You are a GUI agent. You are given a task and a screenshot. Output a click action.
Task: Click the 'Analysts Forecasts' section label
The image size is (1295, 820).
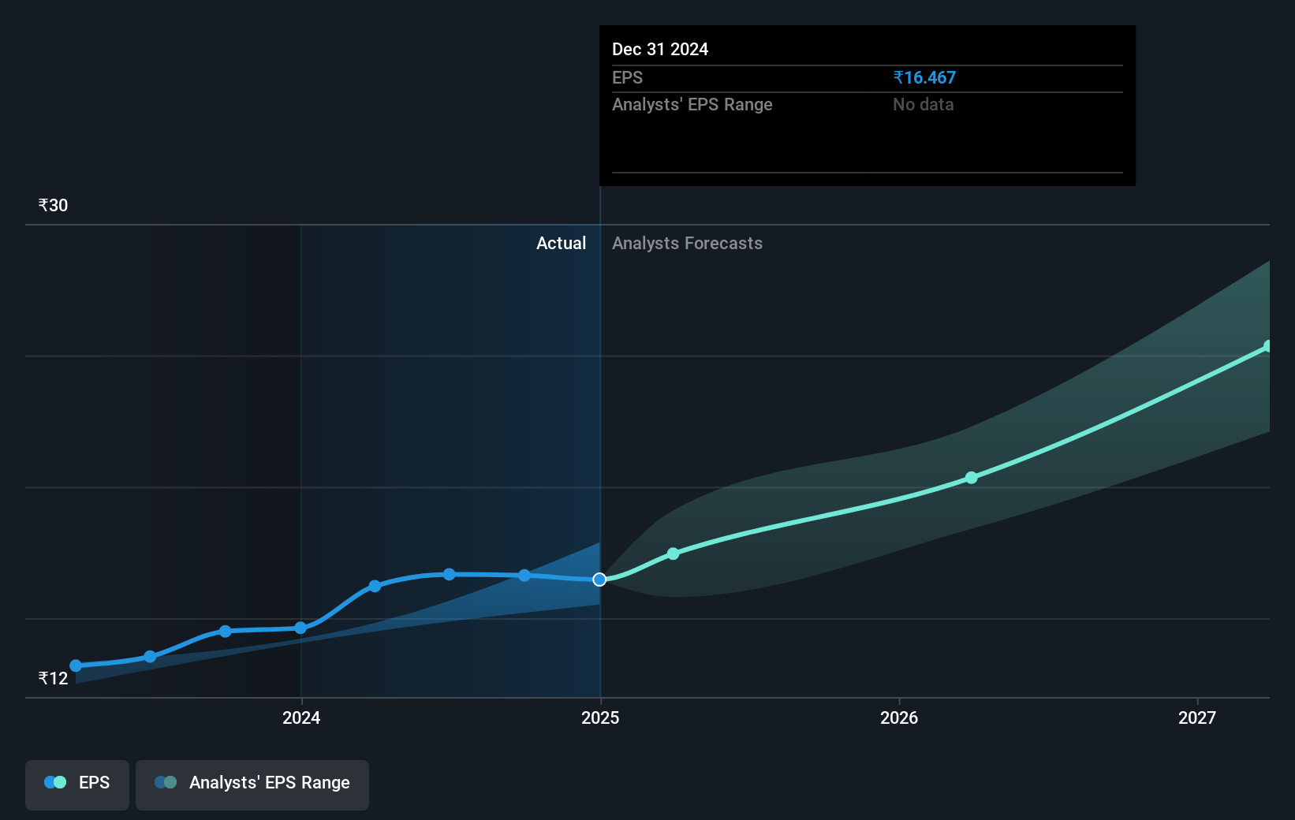[688, 244]
